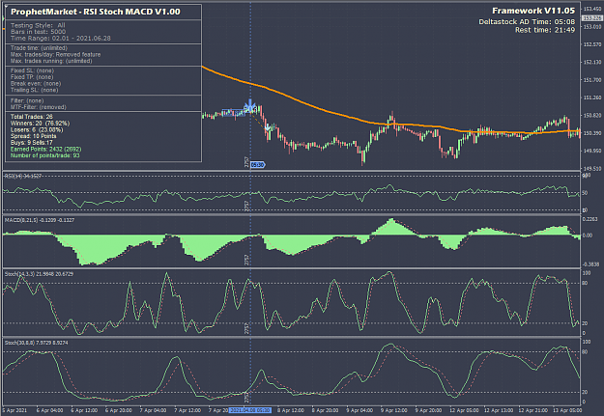Screen dimensions: 604x416
Task: Click the 152.130 price scale label
Action: point(592,62)
